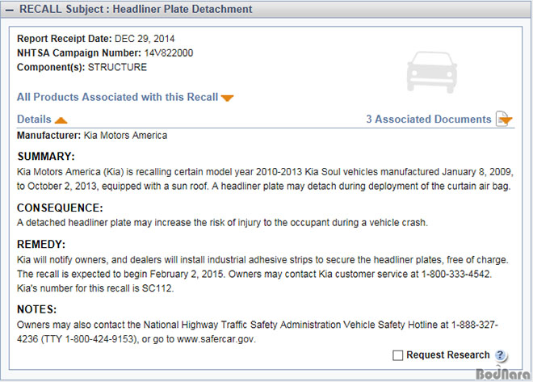The width and height of the screenshot is (533, 382).
Task: Click the Request Research label text
Action: tap(448, 355)
